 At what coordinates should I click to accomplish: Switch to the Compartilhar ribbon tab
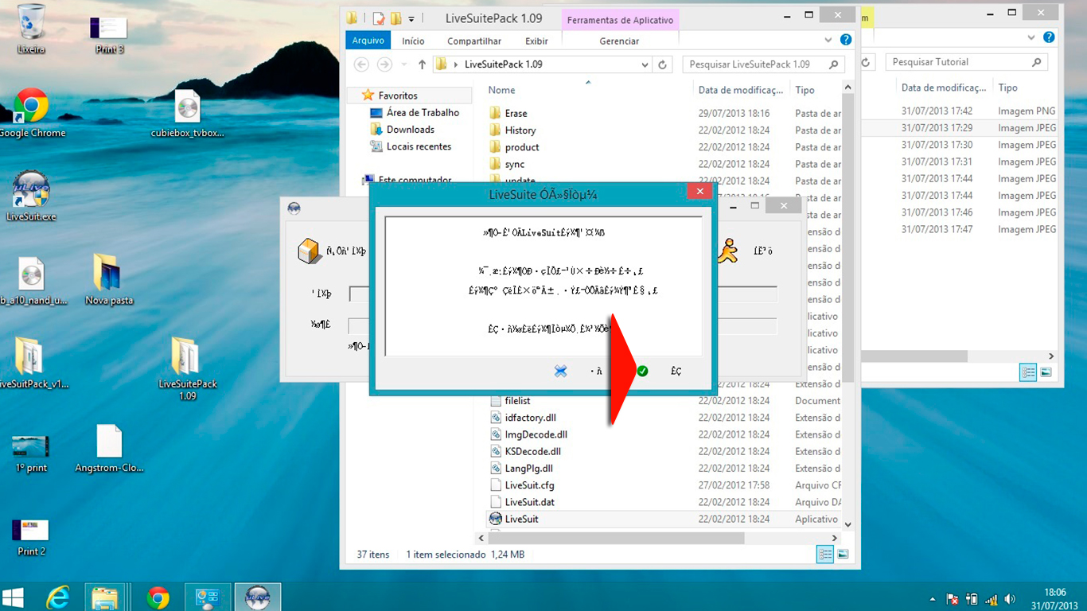[x=474, y=41]
